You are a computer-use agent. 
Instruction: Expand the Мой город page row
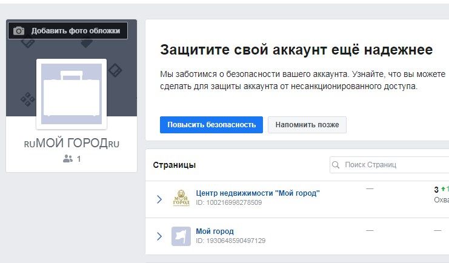pos(159,236)
